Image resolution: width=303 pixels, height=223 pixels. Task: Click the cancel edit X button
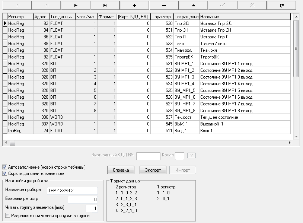[x=252, y=6]
